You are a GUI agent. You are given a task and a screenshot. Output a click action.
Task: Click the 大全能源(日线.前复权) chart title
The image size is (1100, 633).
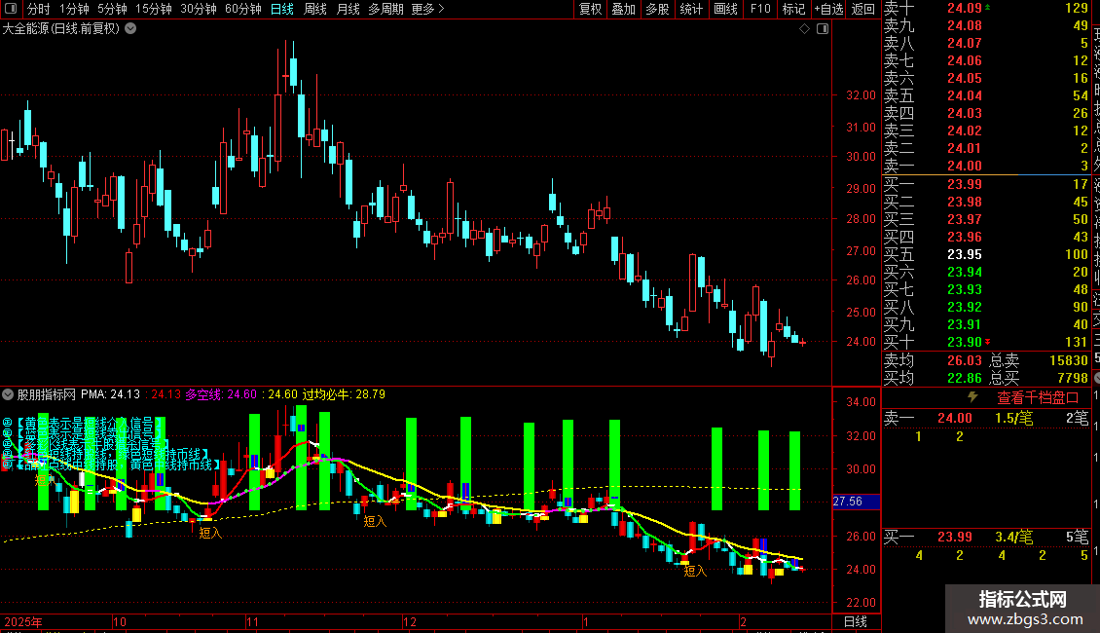61,29
